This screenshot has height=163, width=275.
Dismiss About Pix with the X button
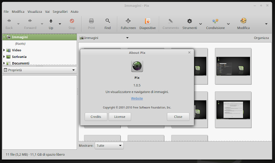189,52
